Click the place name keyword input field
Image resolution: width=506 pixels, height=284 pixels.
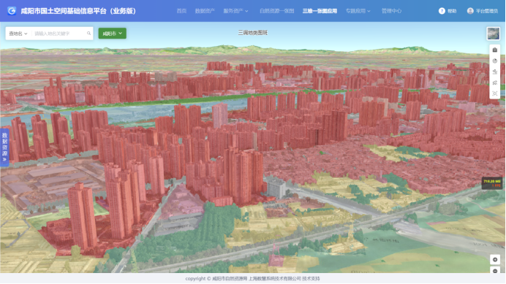pyautogui.click(x=60, y=34)
